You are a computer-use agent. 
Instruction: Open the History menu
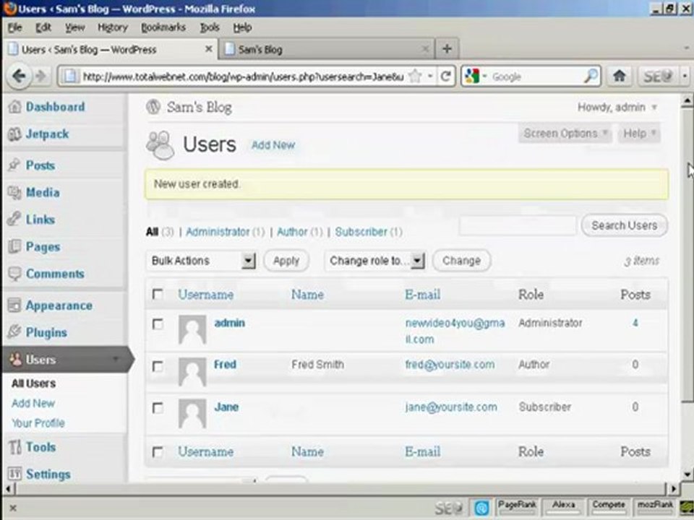tap(113, 27)
